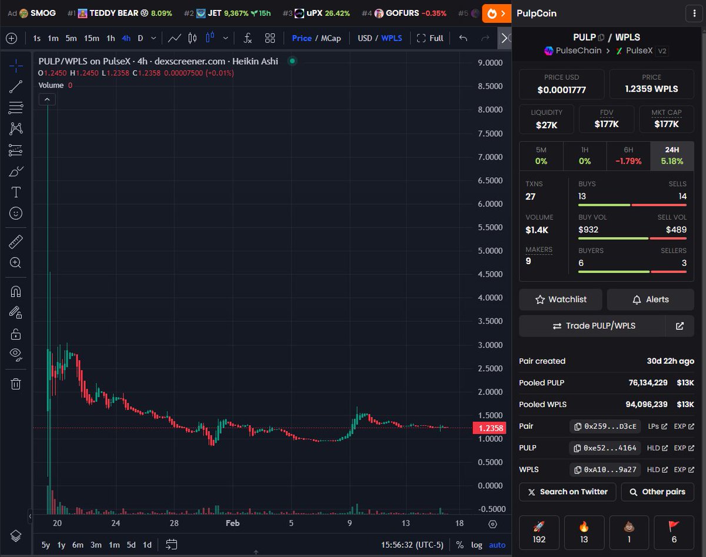This screenshot has width=706, height=557.
Task: Open trade in external window icon
Action: tap(680, 326)
